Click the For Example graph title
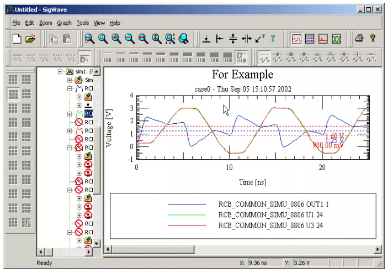The image size is (388, 273). [x=242, y=75]
